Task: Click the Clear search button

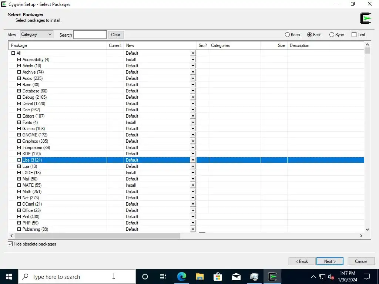Action: coord(116,34)
